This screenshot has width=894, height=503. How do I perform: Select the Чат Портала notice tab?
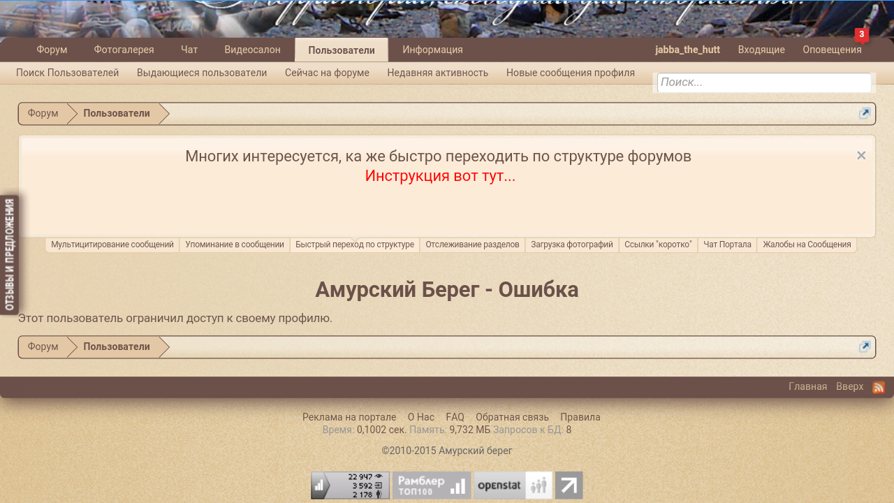coord(727,245)
